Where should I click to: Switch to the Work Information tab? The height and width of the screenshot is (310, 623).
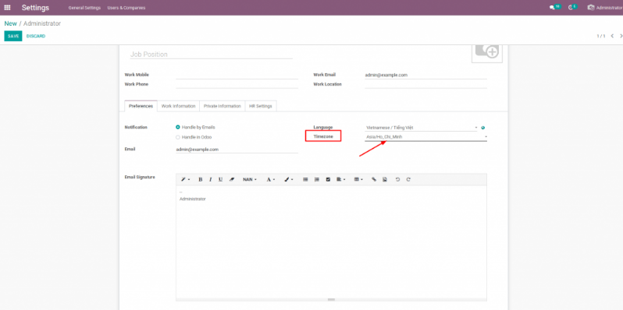[178, 106]
